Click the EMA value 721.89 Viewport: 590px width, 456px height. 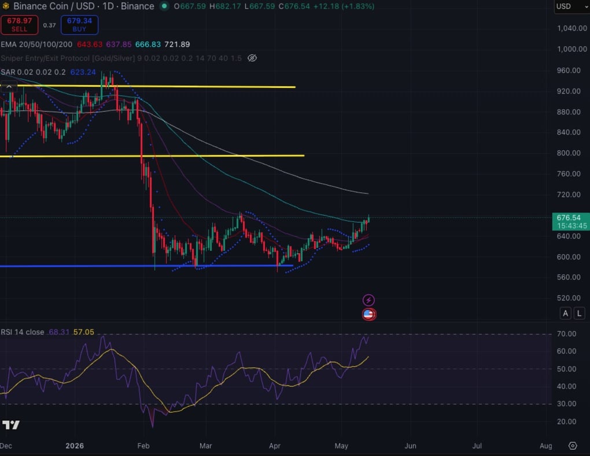(177, 45)
